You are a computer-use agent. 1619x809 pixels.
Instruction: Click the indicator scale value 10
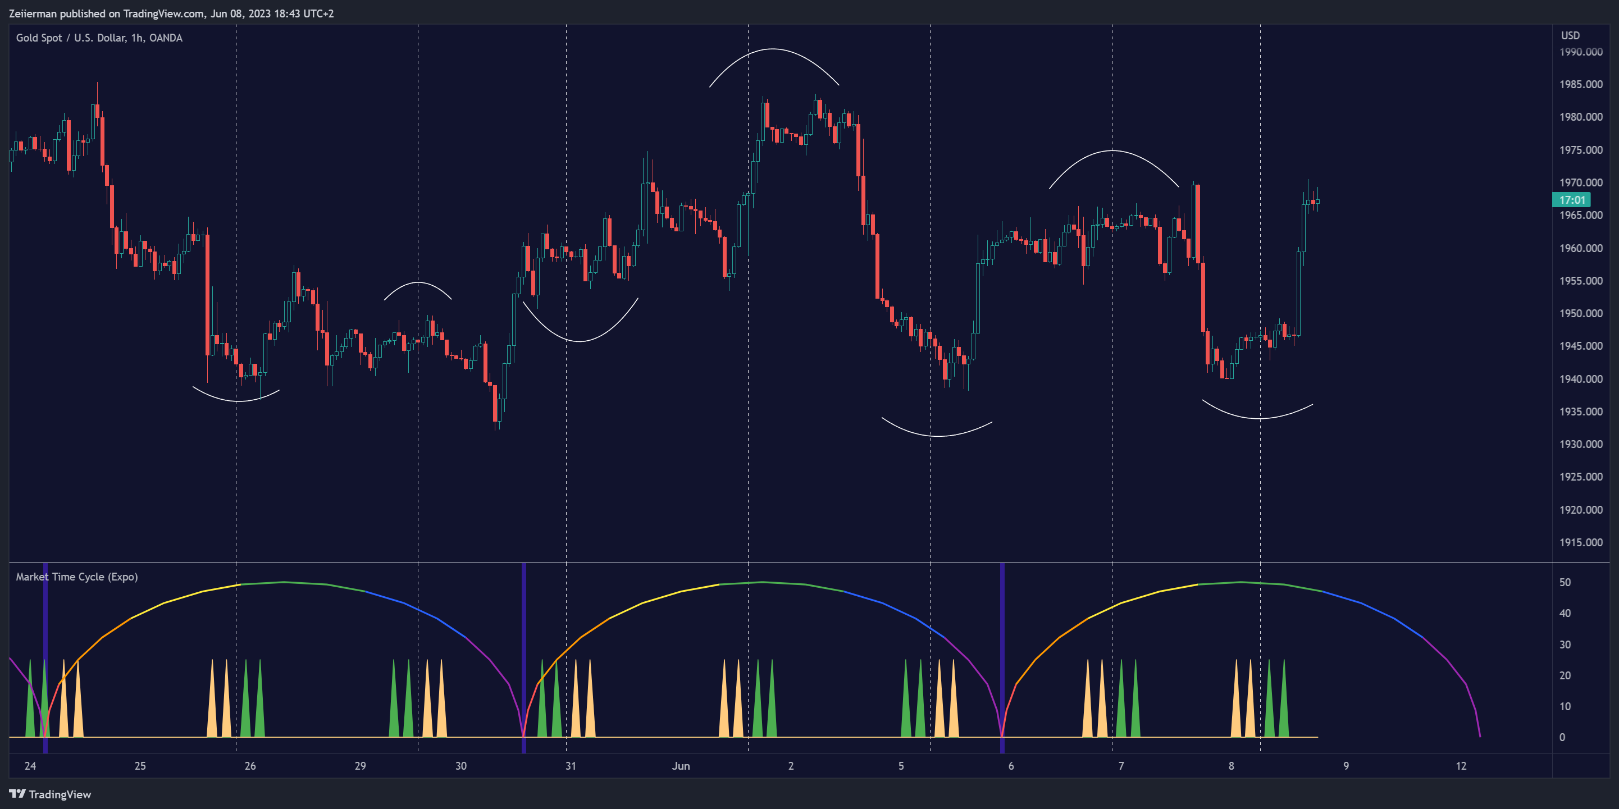pos(1565,706)
